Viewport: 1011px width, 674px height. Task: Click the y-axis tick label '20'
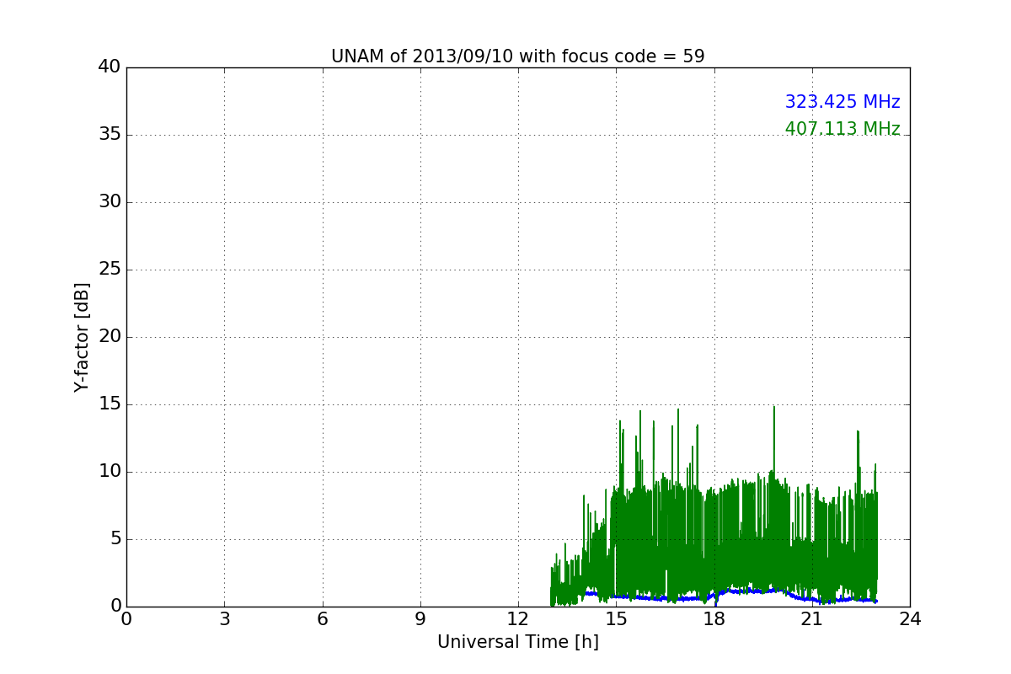tap(110, 337)
